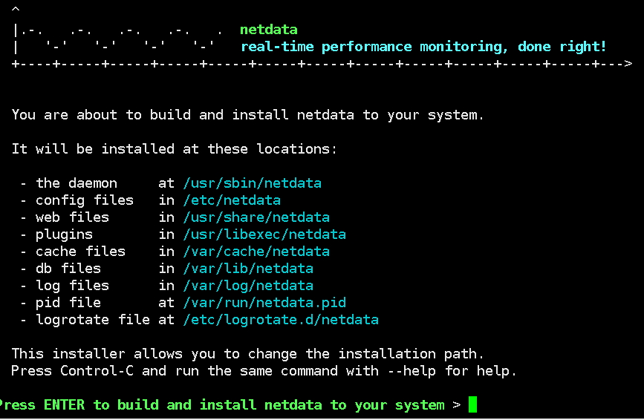
Task: Select the tagline 'real-time performance monitoring, done right!'
Action: [x=423, y=47]
